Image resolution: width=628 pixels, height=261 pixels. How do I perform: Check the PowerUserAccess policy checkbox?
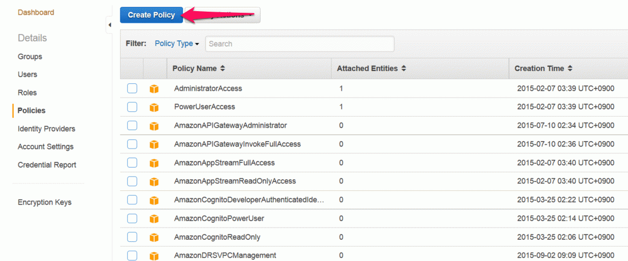[132, 107]
